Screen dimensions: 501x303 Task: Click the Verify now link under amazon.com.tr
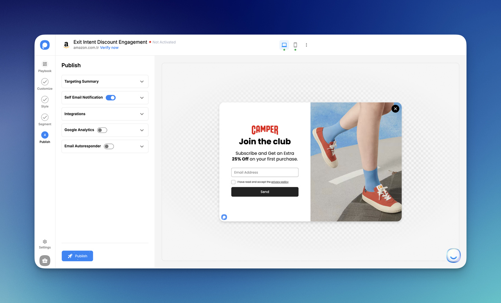coord(109,47)
